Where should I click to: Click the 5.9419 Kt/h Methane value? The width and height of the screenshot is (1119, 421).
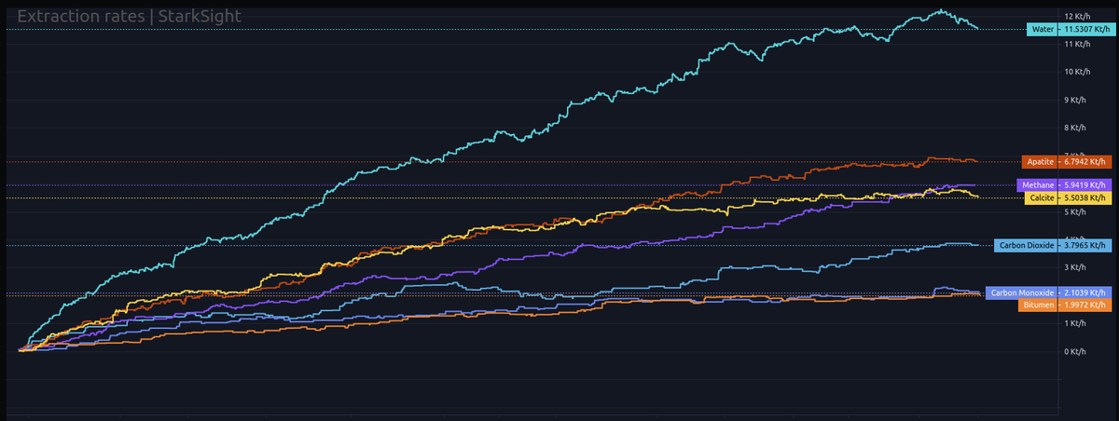click(x=1086, y=185)
